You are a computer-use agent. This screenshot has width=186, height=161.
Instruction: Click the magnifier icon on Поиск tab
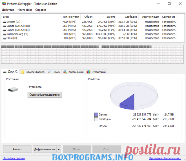(50, 72)
